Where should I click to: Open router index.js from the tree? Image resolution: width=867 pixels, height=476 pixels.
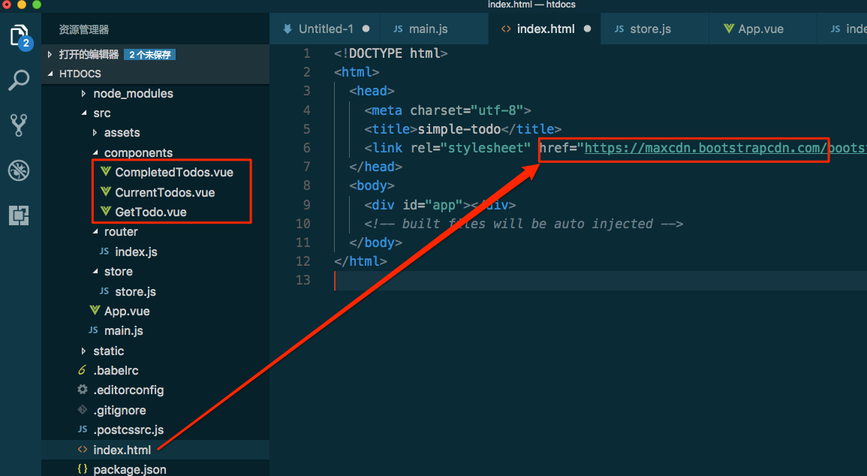[136, 252]
